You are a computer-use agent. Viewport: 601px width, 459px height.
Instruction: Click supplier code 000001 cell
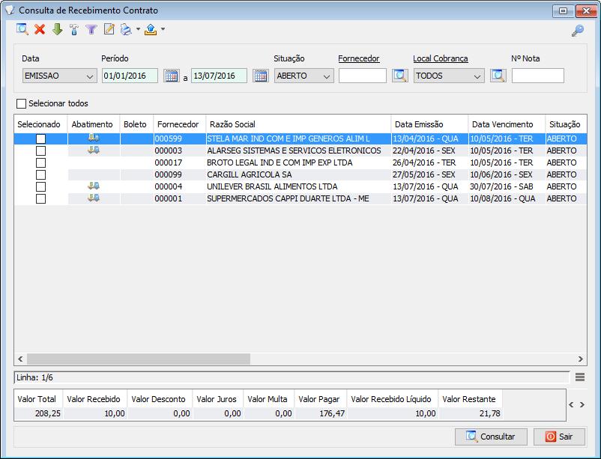180,199
